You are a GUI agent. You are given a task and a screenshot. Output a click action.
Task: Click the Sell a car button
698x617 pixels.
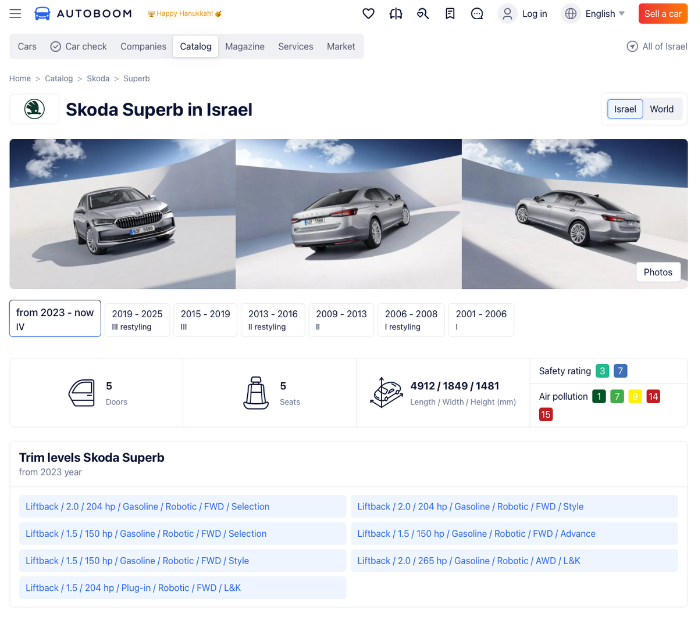(663, 13)
